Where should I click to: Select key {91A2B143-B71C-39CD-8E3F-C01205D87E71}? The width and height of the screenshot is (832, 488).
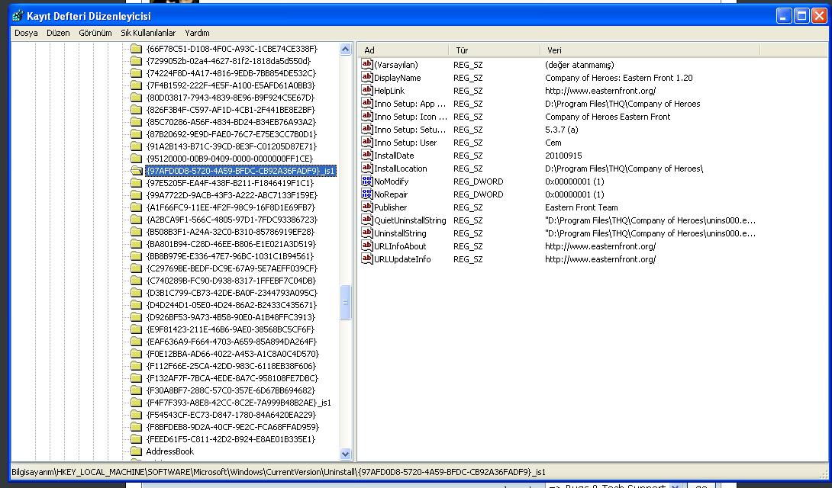(231, 146)
